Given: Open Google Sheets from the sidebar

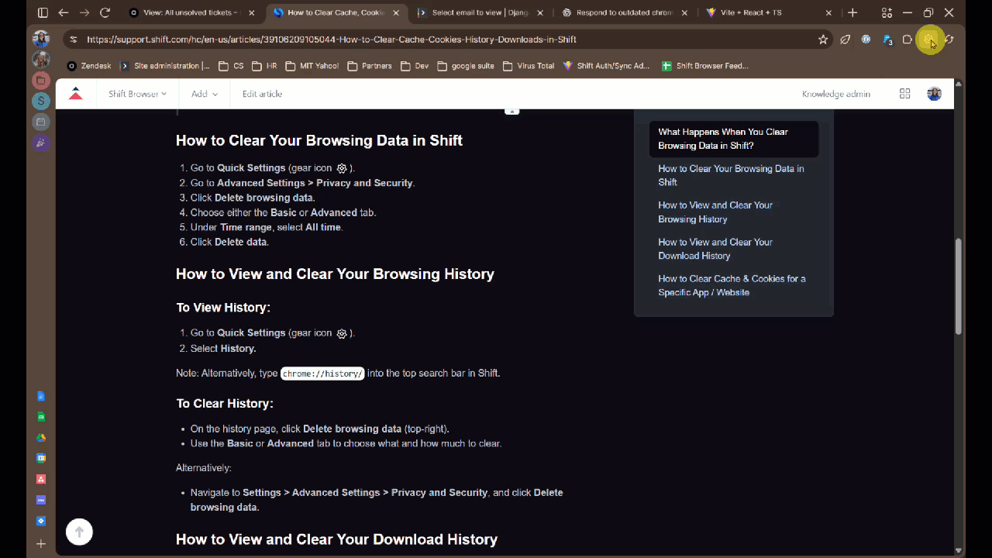Looking at the screenshot, I should 41,416.
